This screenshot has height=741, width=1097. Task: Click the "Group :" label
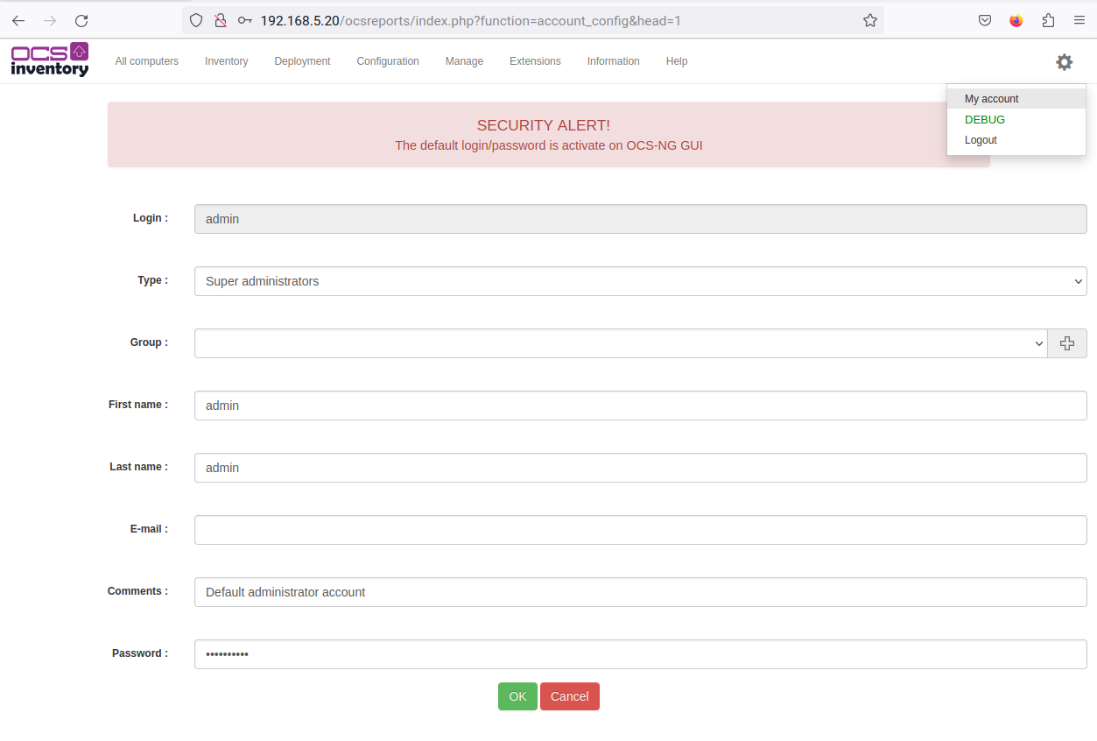click(x=149, y=342)
